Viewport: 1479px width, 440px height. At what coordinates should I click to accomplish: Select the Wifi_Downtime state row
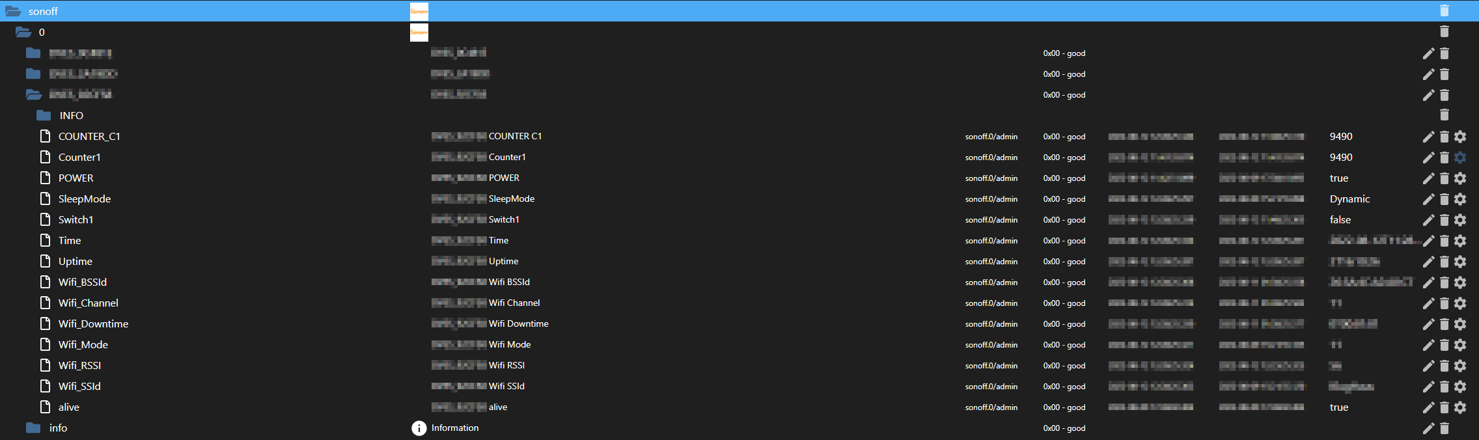(x=93, y=324)
